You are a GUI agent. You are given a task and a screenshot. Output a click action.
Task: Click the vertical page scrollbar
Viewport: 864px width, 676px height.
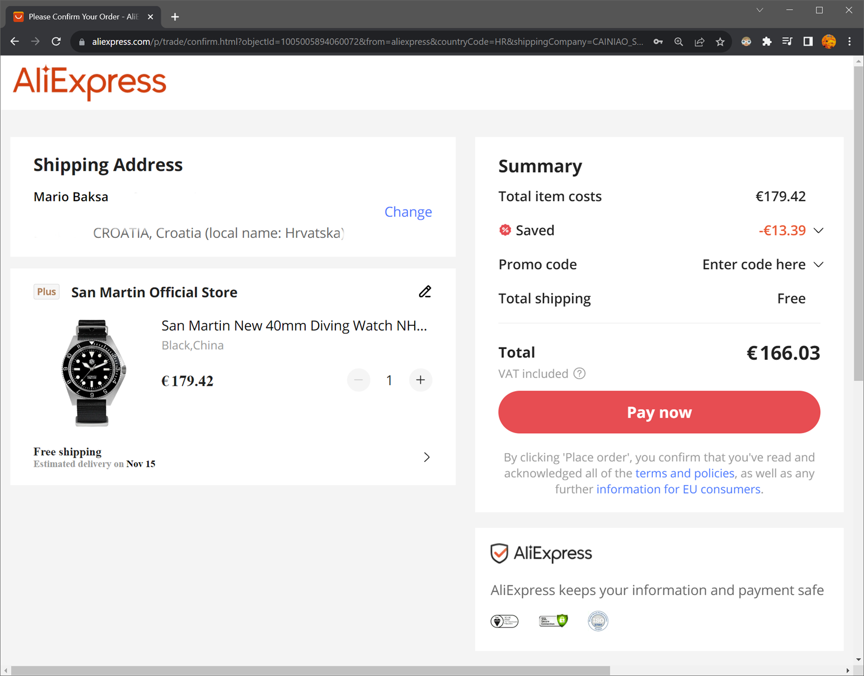(x=859, y=224)
